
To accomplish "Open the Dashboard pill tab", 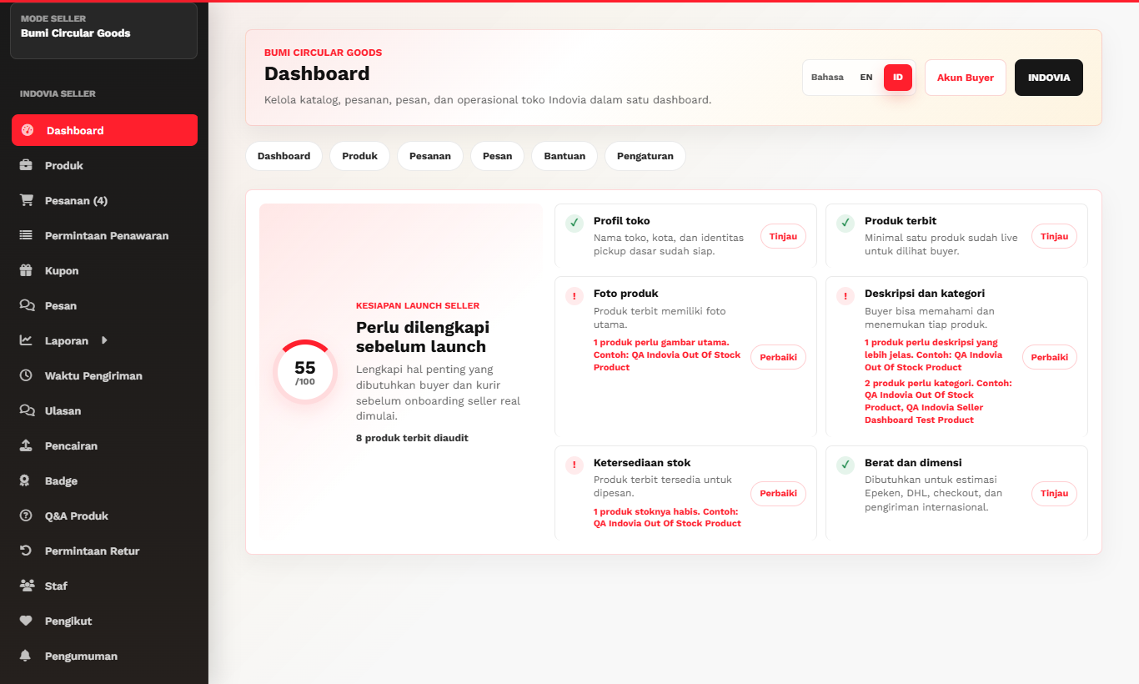I will (x=283, y=156).
